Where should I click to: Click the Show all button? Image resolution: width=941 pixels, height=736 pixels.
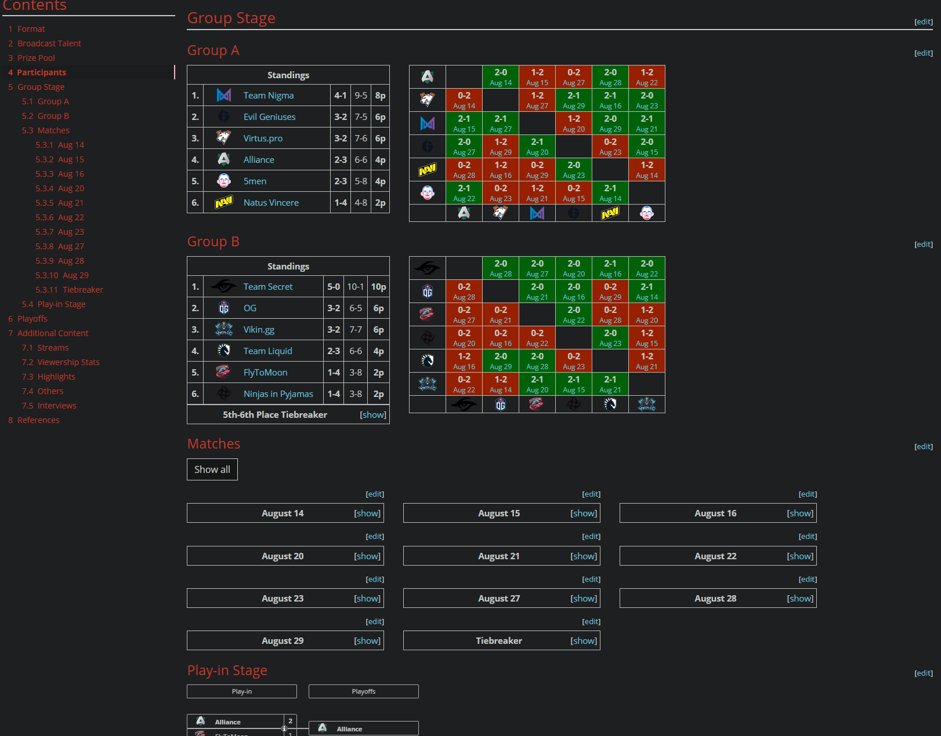click(212, 469)
